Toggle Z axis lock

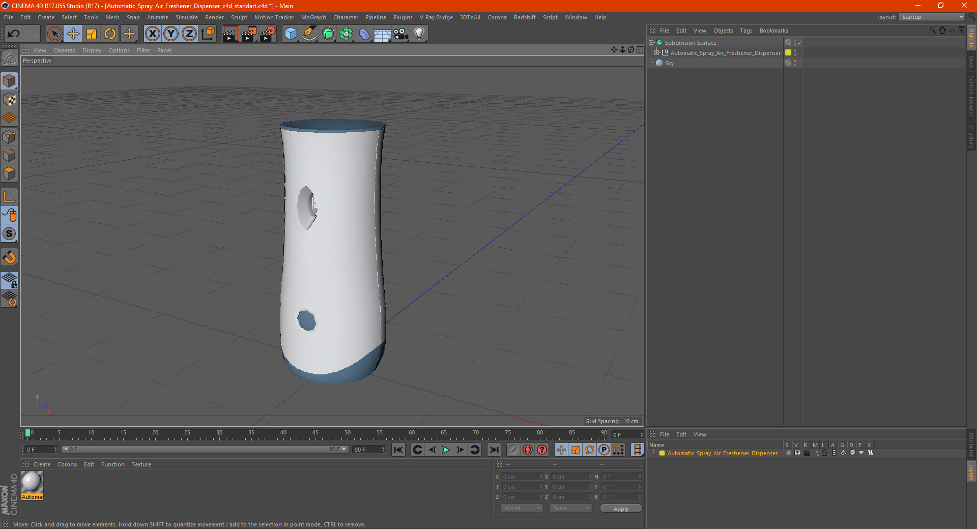point(189,34)
